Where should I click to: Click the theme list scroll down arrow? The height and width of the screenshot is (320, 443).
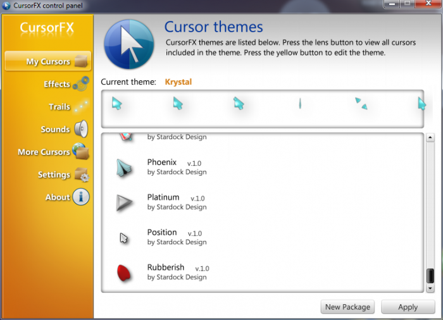coord(430,288)
